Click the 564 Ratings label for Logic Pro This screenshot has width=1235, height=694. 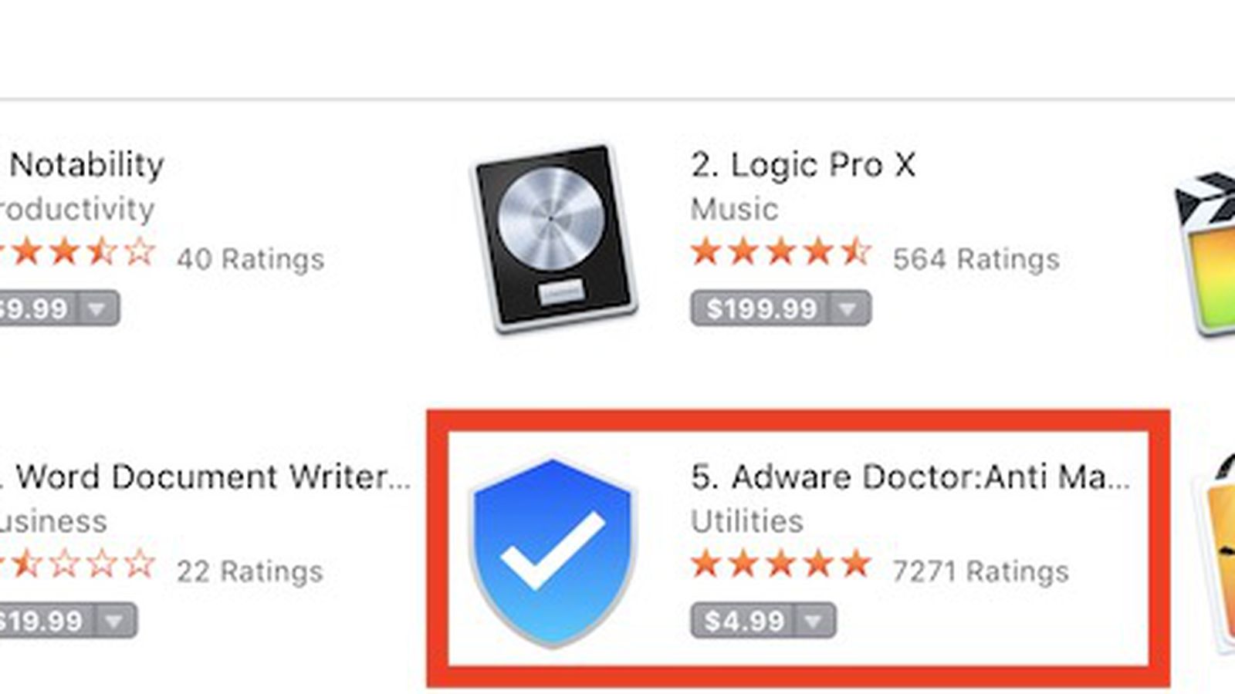[x=976, y=260]
